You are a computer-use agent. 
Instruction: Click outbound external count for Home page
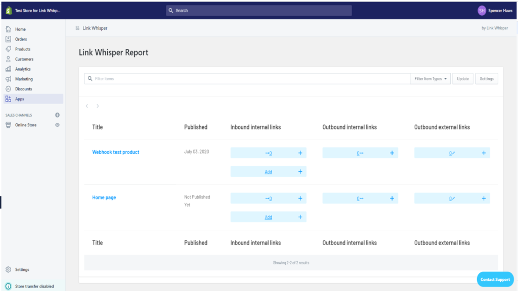point(452,199)
